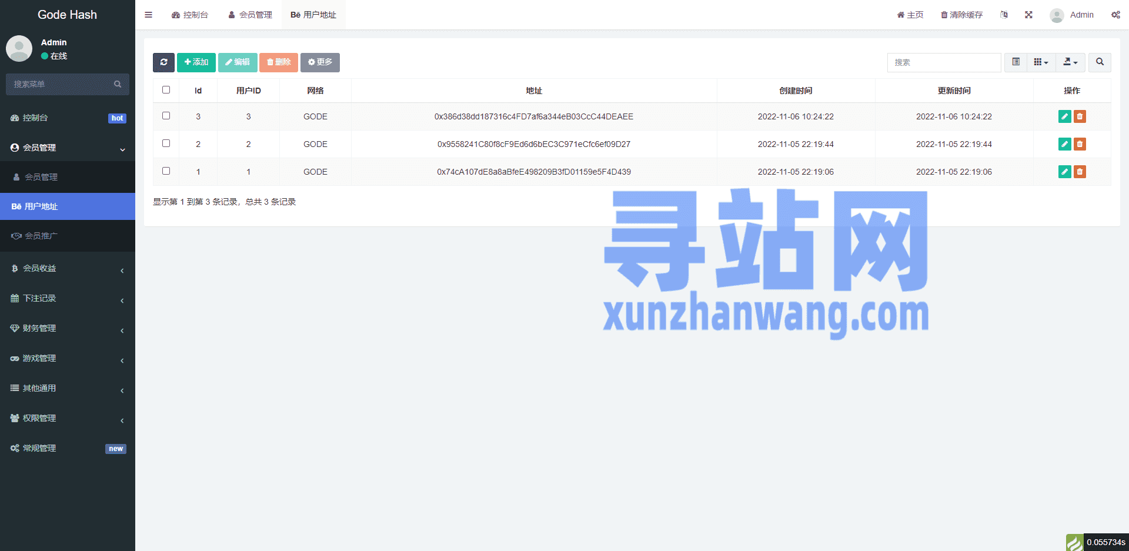This screenshot has width=1129, height=551.
Task: Toggle the sidebar hamburger menu icon
Action: click(148, 15)
